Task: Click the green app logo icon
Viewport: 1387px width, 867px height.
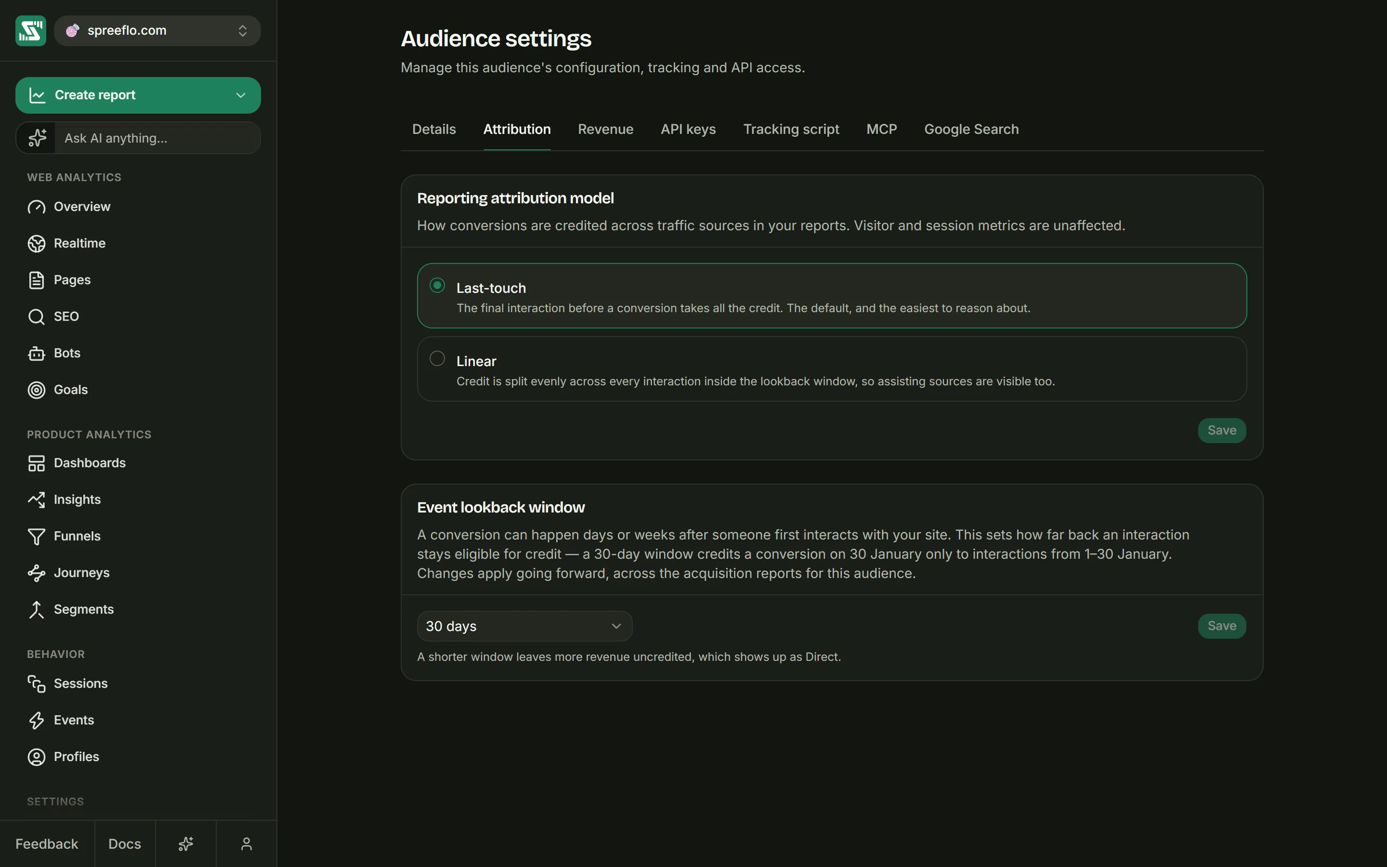Action: (x=30, y=30)
